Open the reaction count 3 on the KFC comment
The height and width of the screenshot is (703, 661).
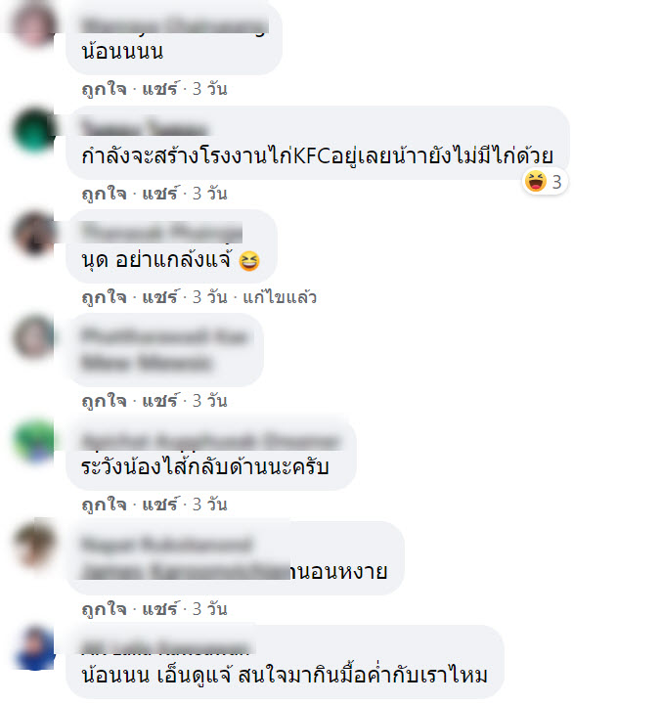point(556,182)
